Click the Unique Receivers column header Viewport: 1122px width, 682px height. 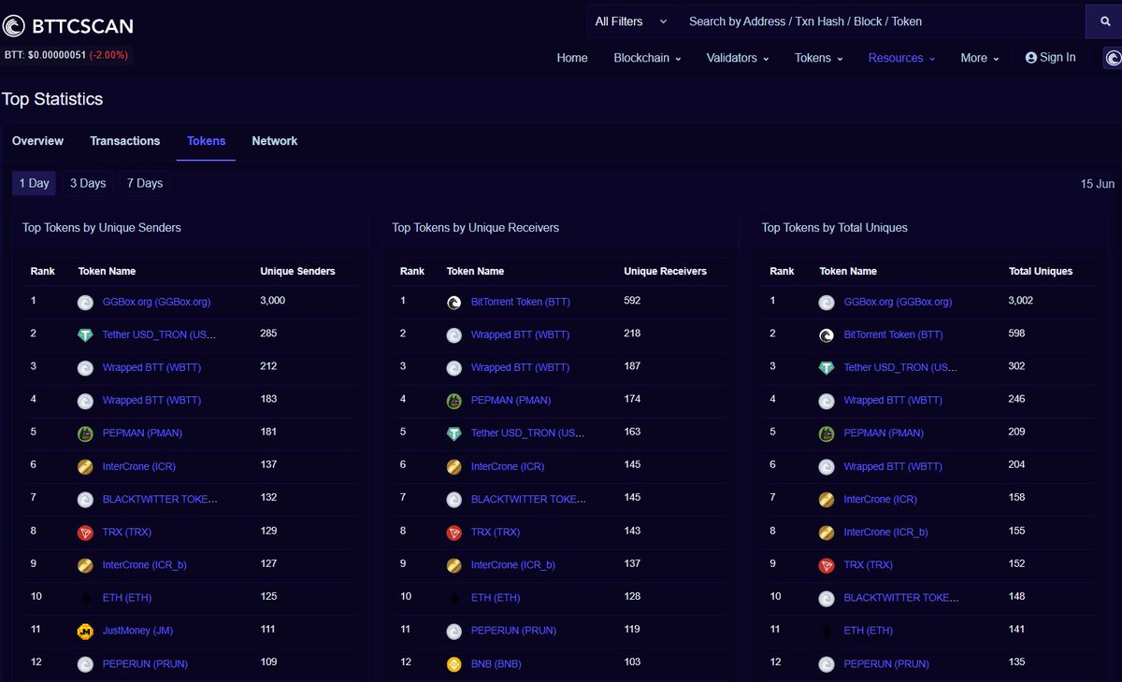coord(665,271)
